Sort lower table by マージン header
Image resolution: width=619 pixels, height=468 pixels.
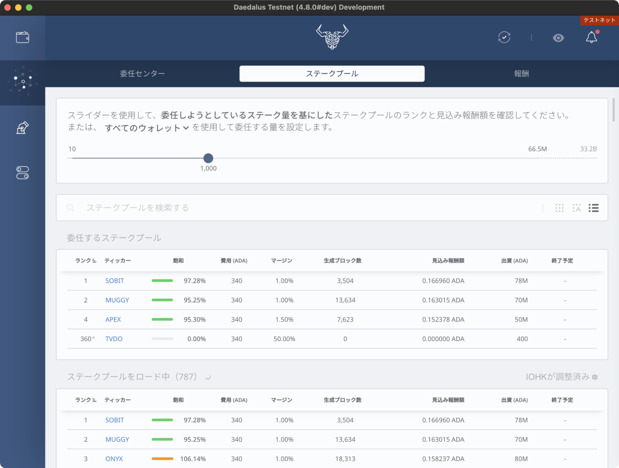(x=281, y=400)
